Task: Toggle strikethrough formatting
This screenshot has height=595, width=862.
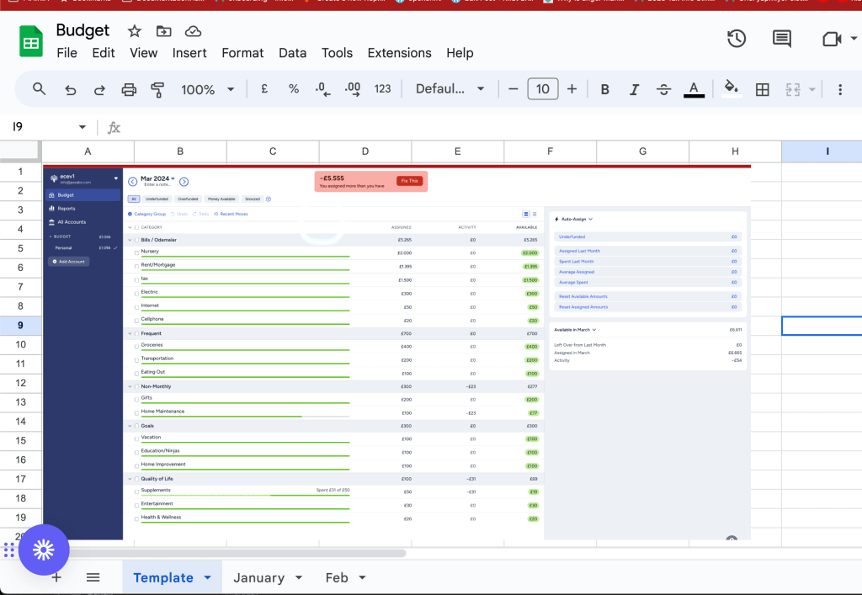Action: point(663,89)
